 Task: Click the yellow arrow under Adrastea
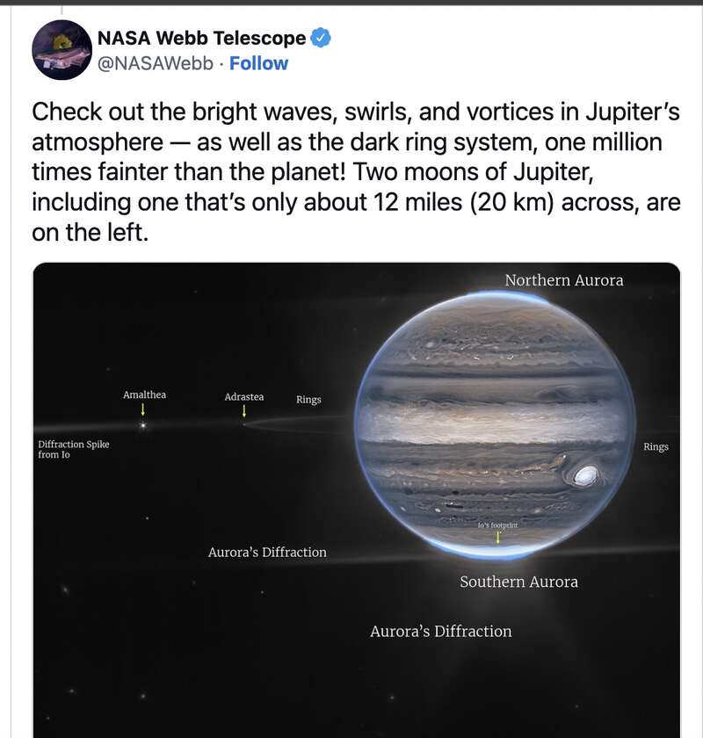pos(244,411)
